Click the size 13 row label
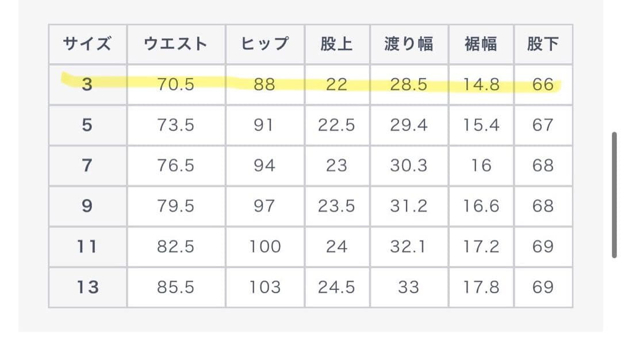The width and height of the screenshot is (621, 349). tap(87, 287)
